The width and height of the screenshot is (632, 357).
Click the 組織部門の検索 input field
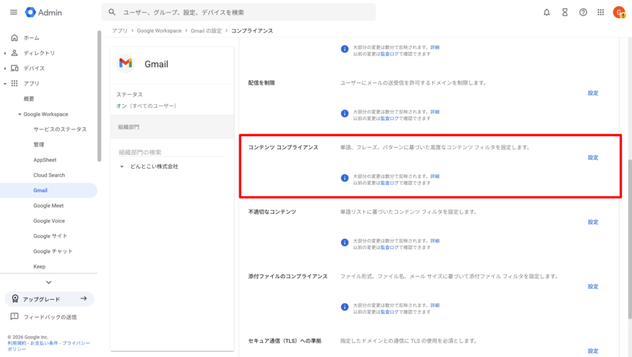pos(172,152)
